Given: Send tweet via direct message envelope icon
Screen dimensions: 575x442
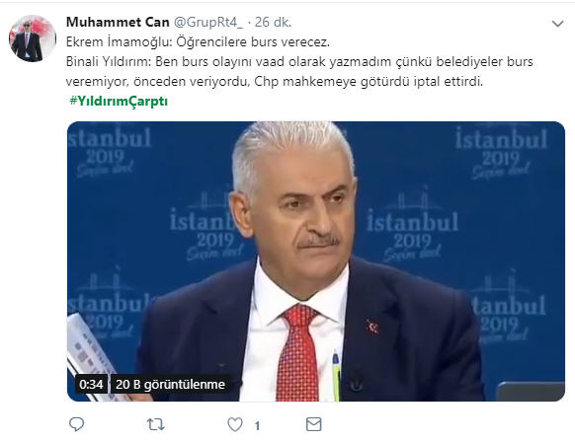Looking at the screenshot, I should pos(314,424).
